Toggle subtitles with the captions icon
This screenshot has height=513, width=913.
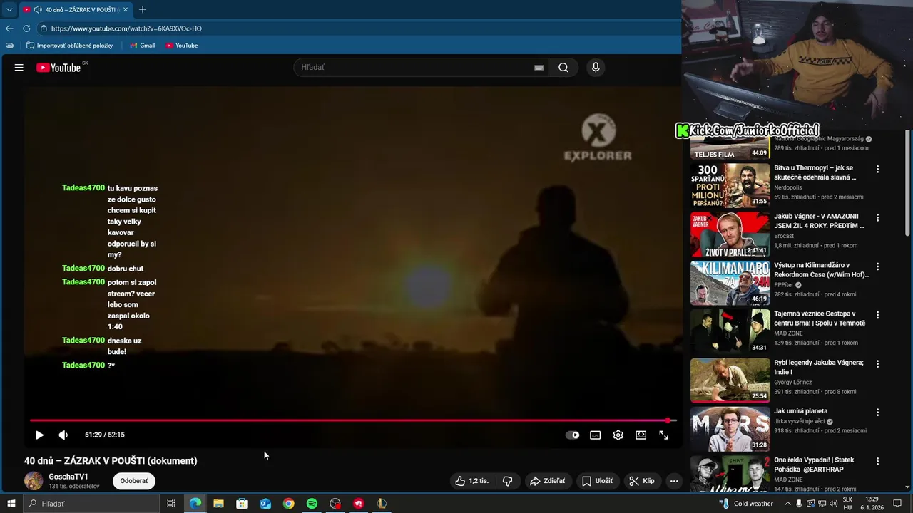point(596,435)
